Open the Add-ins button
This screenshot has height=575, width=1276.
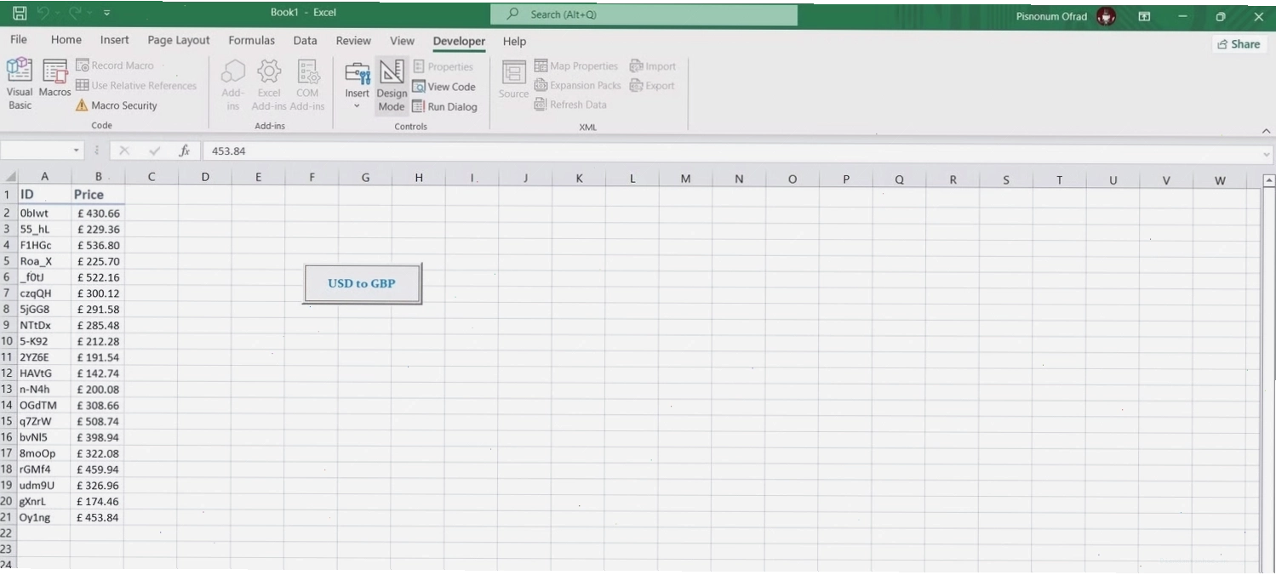232,85
